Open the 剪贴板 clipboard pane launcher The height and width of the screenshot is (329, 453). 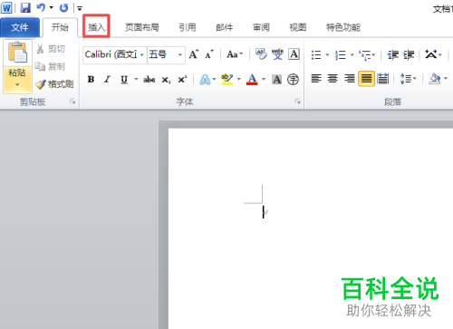72,102
